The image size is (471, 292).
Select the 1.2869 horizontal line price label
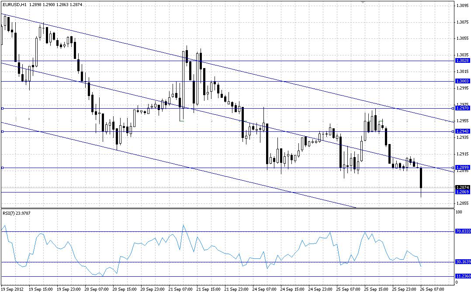463,192
